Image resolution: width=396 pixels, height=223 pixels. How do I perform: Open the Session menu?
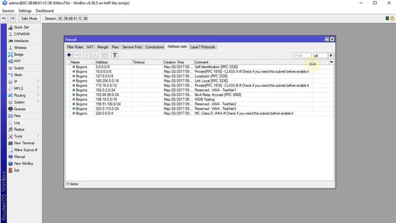(x=8, y=11)
